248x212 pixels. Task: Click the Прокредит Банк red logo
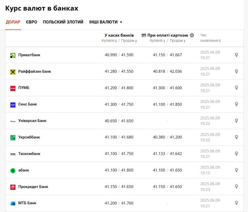point(13,187)
